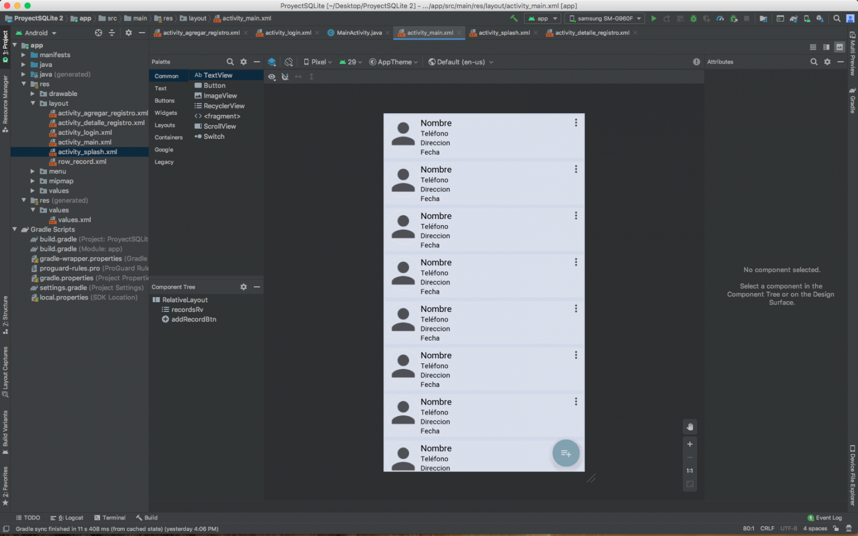Open the 6: Logcat tool window
This screenshot has width=858, height=536.
coord(67,518)
